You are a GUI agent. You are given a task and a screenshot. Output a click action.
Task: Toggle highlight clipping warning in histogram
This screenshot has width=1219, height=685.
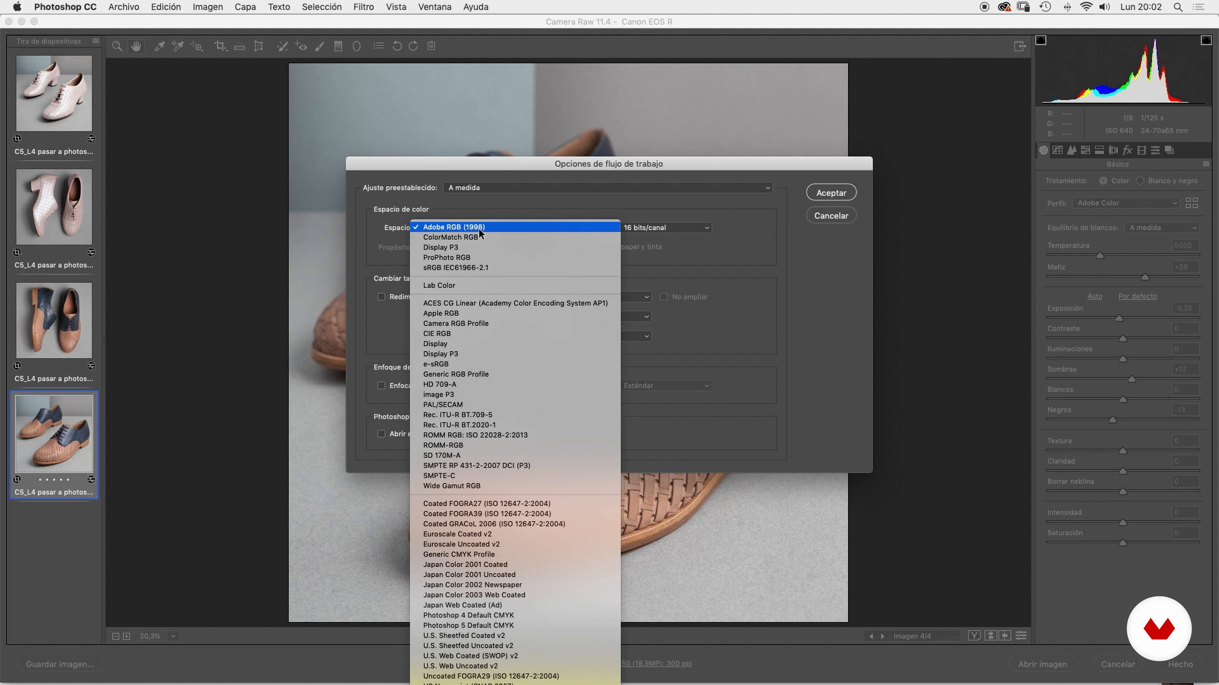[1206, 40]
